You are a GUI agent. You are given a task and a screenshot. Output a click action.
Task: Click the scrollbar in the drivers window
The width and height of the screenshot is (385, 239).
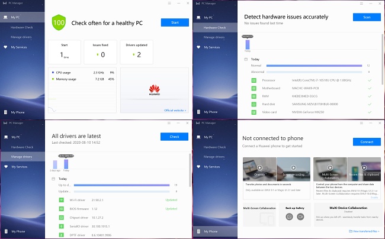190,170
